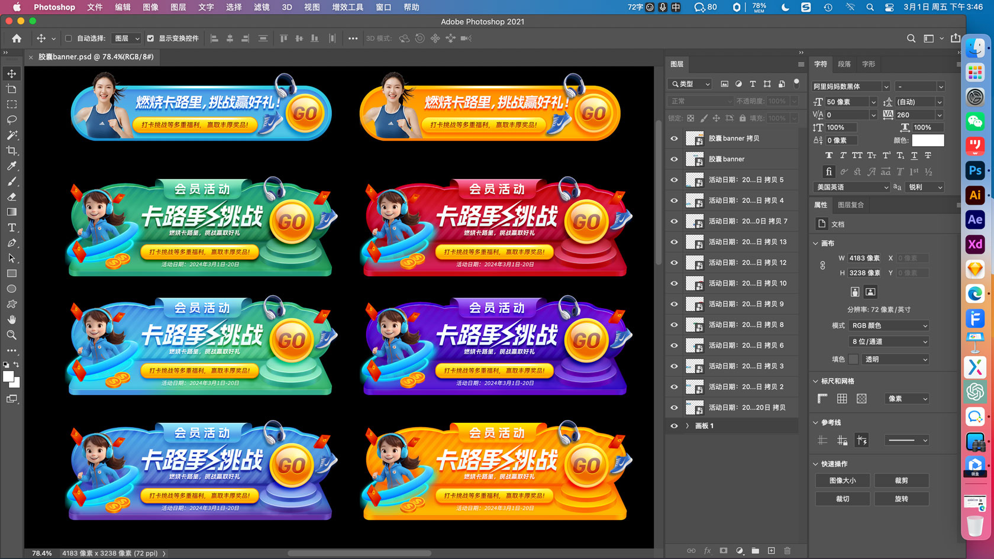Select the Move tool in toolbar
994x559 pixels.
coord(11,73)
